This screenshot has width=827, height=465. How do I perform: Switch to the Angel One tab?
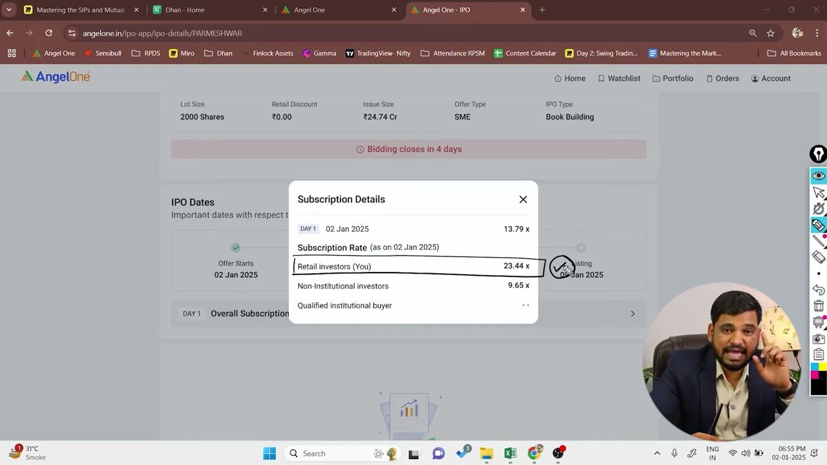(x=339, y=10)
